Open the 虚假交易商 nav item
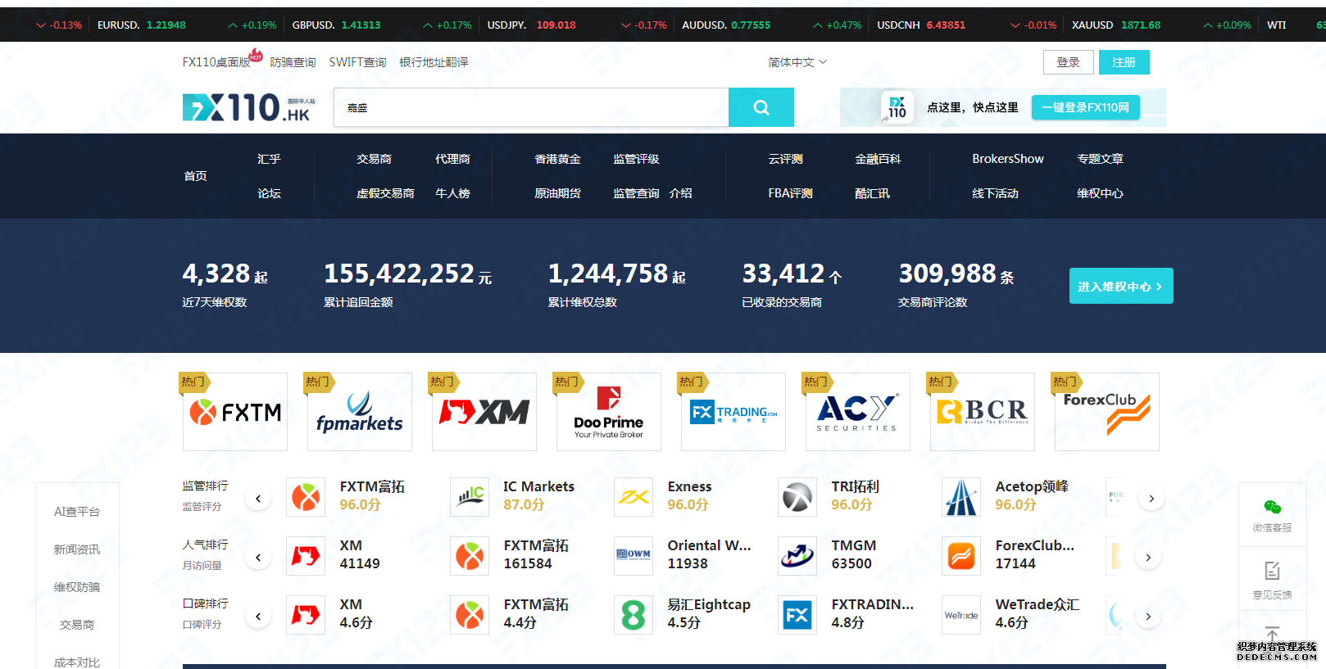The height and width of the screenshot is (669, 1326). click(385, 193)
